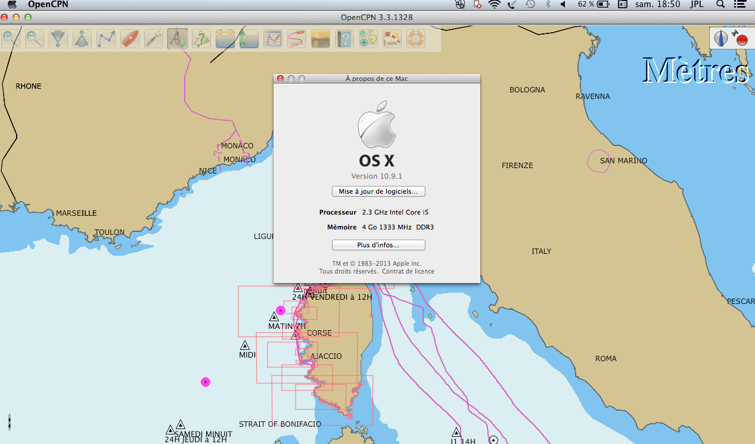Click the MATIN 7H waypoint triangle
755x444 pixels.
tap(275, 316)
